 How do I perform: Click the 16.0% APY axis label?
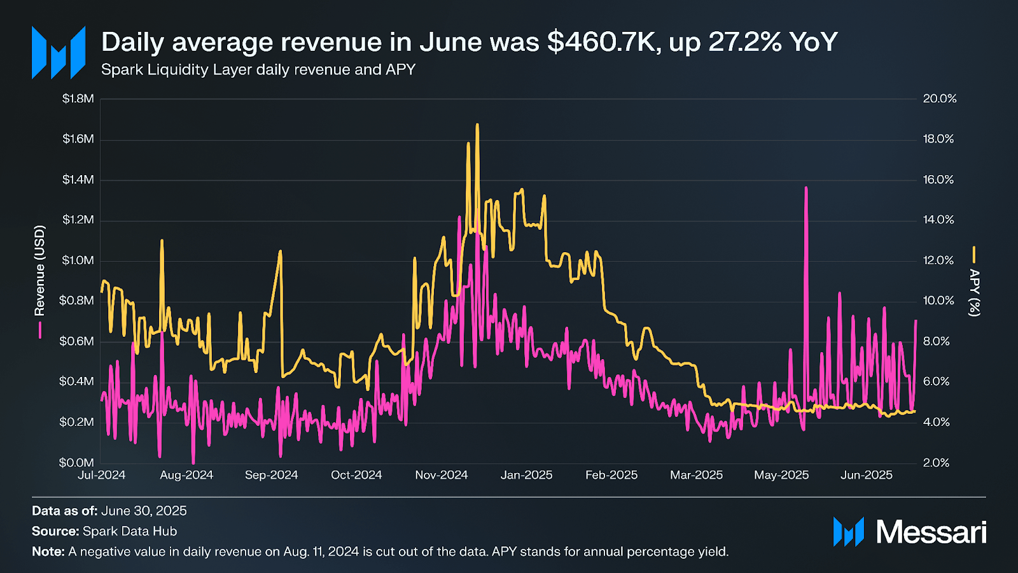(938, 180)
